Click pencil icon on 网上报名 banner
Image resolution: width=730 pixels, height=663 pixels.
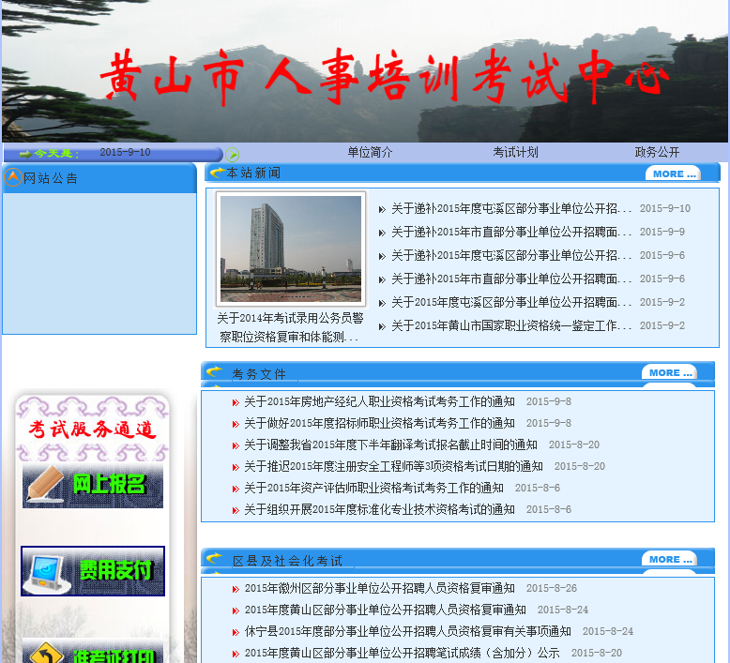point(45,484)
